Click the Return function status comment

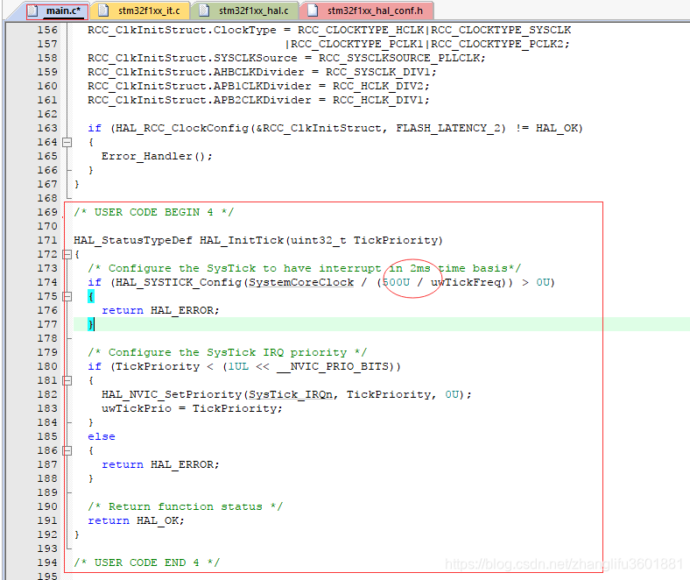(186, 507)
